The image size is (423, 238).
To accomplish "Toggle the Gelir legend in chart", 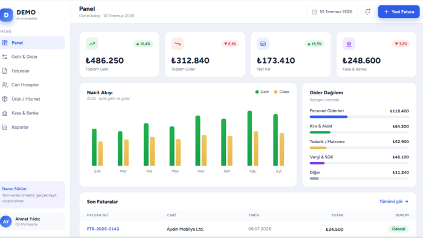I will click(262, 92).
